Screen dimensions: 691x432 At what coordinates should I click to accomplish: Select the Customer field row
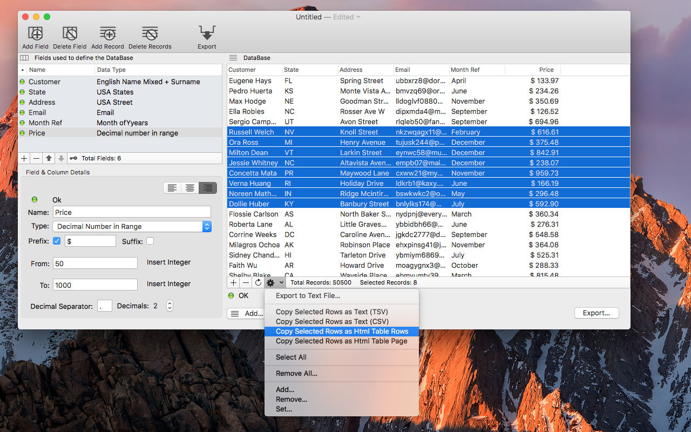click(120, 82)
